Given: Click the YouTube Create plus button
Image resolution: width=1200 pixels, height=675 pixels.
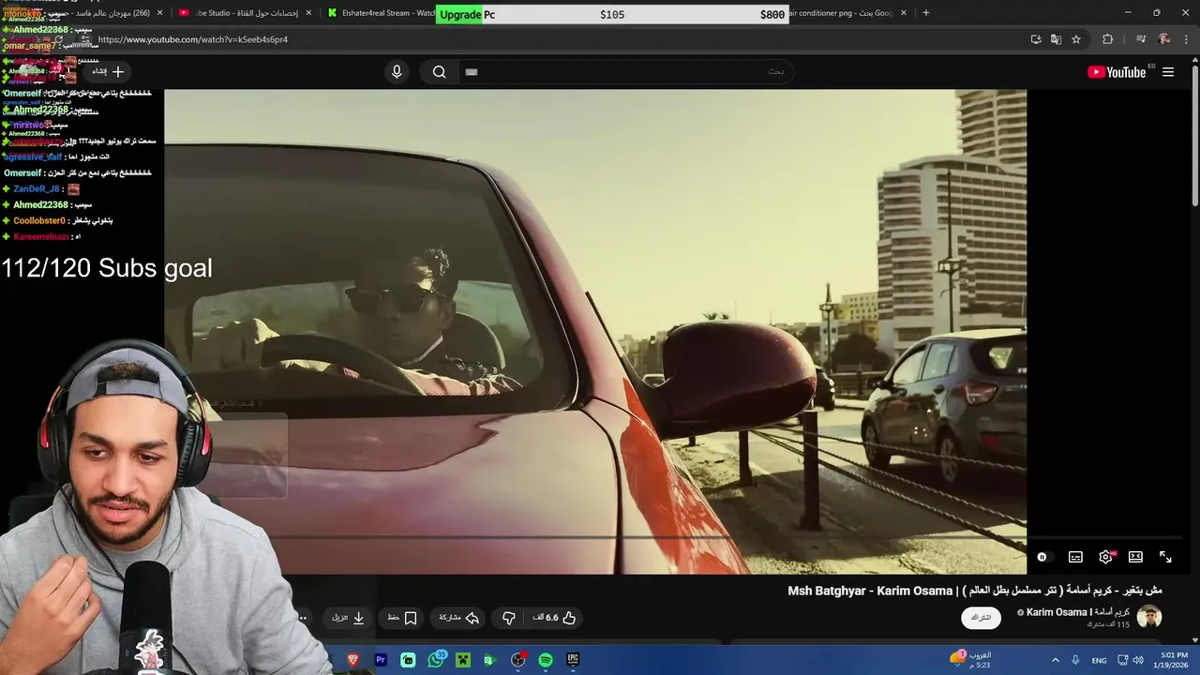Looking at the screenshot, I should [109, 71].
